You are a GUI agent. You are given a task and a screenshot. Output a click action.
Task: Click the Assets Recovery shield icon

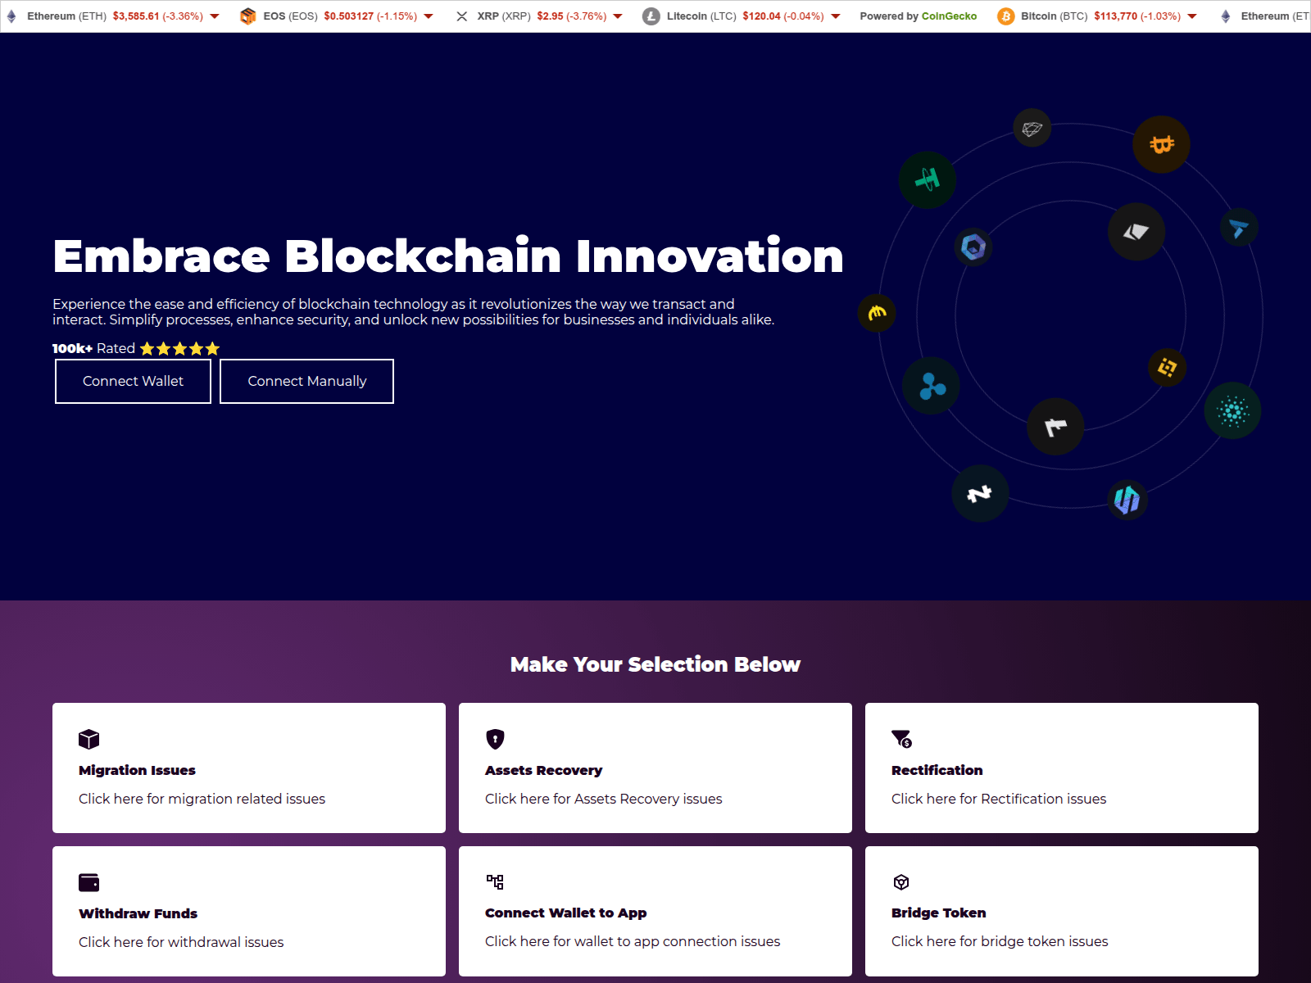495,739
